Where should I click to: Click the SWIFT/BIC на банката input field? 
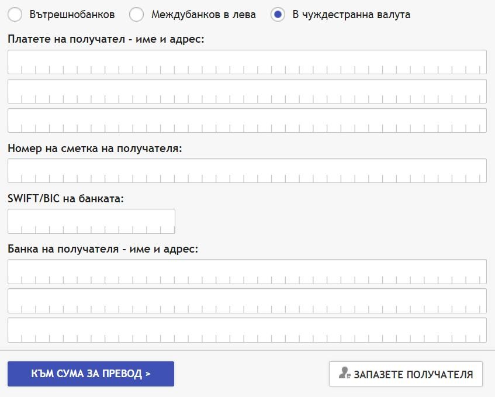91,221
